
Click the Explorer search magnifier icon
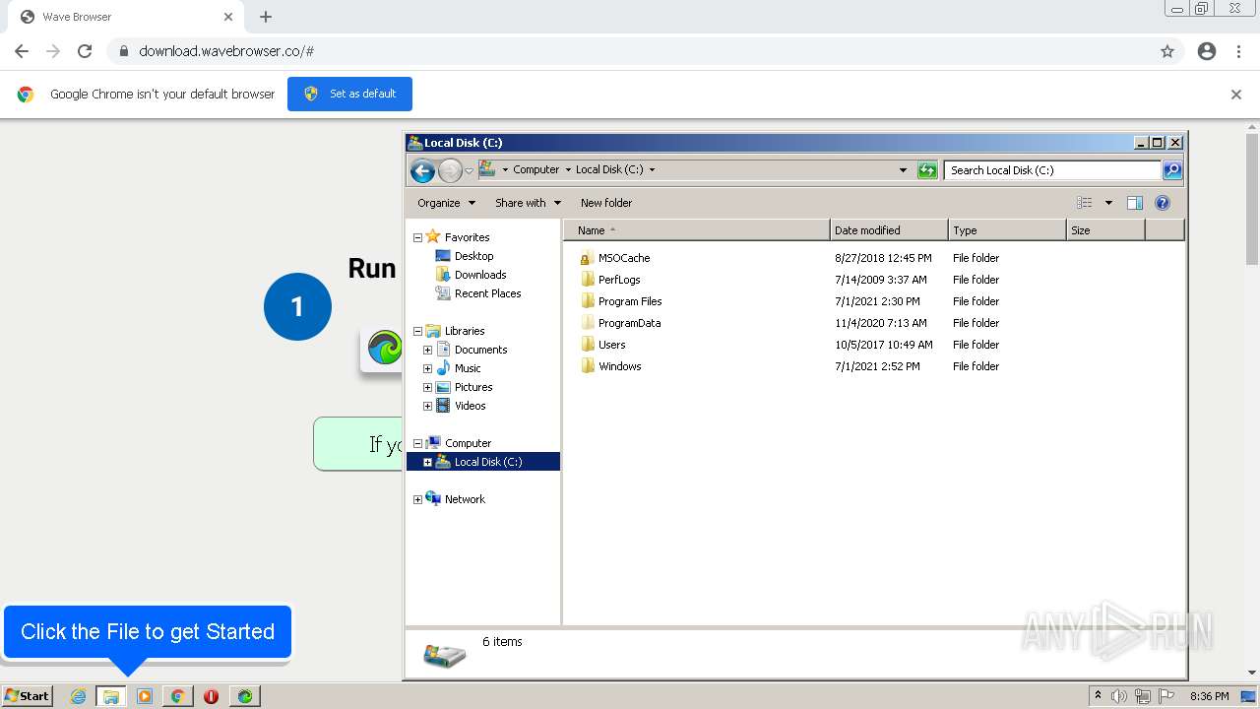1171,170
